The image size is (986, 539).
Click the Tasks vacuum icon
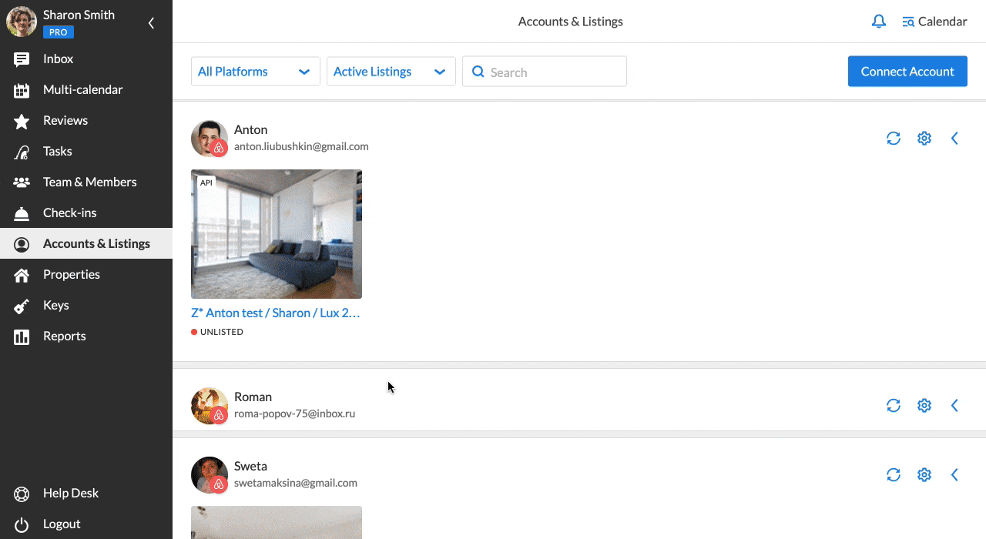click(22, 152)
